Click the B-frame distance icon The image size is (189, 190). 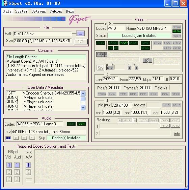110,67
